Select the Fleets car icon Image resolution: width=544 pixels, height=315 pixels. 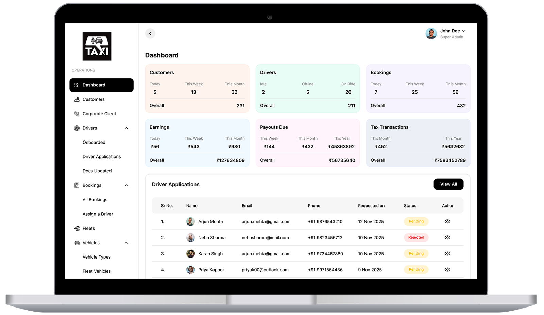[76, 228]
